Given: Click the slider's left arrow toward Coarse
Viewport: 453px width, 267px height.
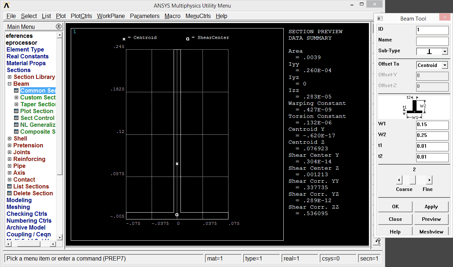Looking at the screenshot, I should (x=399, y=180).
